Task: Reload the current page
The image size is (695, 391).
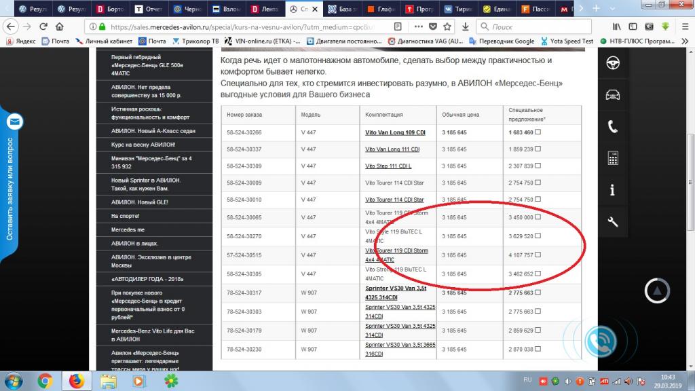Action: point(43,26)
